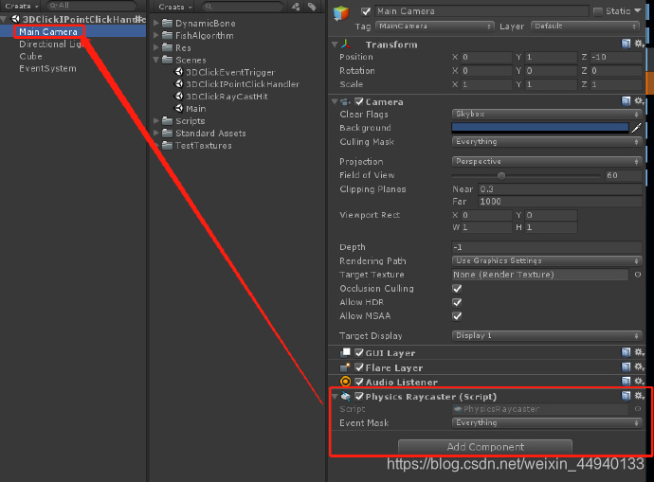The width and height of the screenshot is (654, 482).
Task: Select Main Camera in Hierarchy
Action: tap(48, 31)
